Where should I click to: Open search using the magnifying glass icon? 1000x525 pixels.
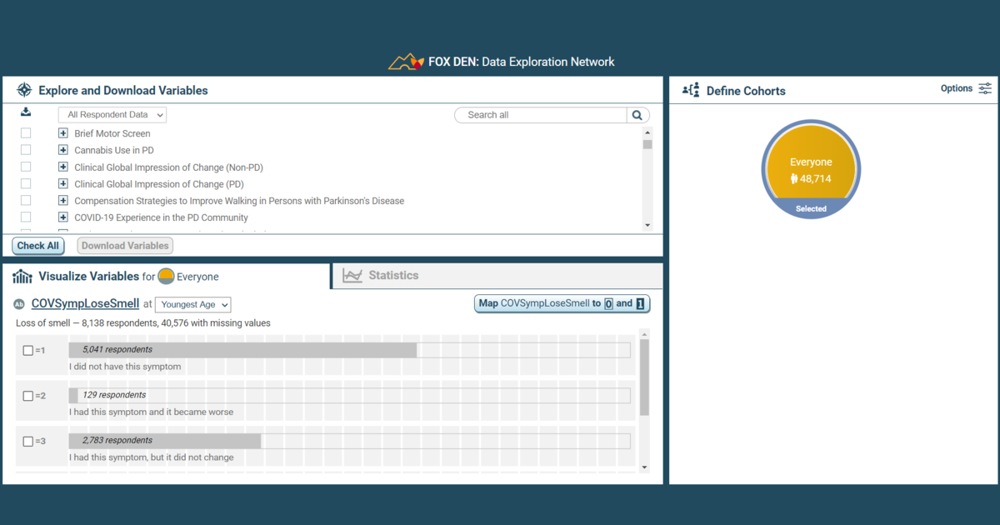coord(637,114)
